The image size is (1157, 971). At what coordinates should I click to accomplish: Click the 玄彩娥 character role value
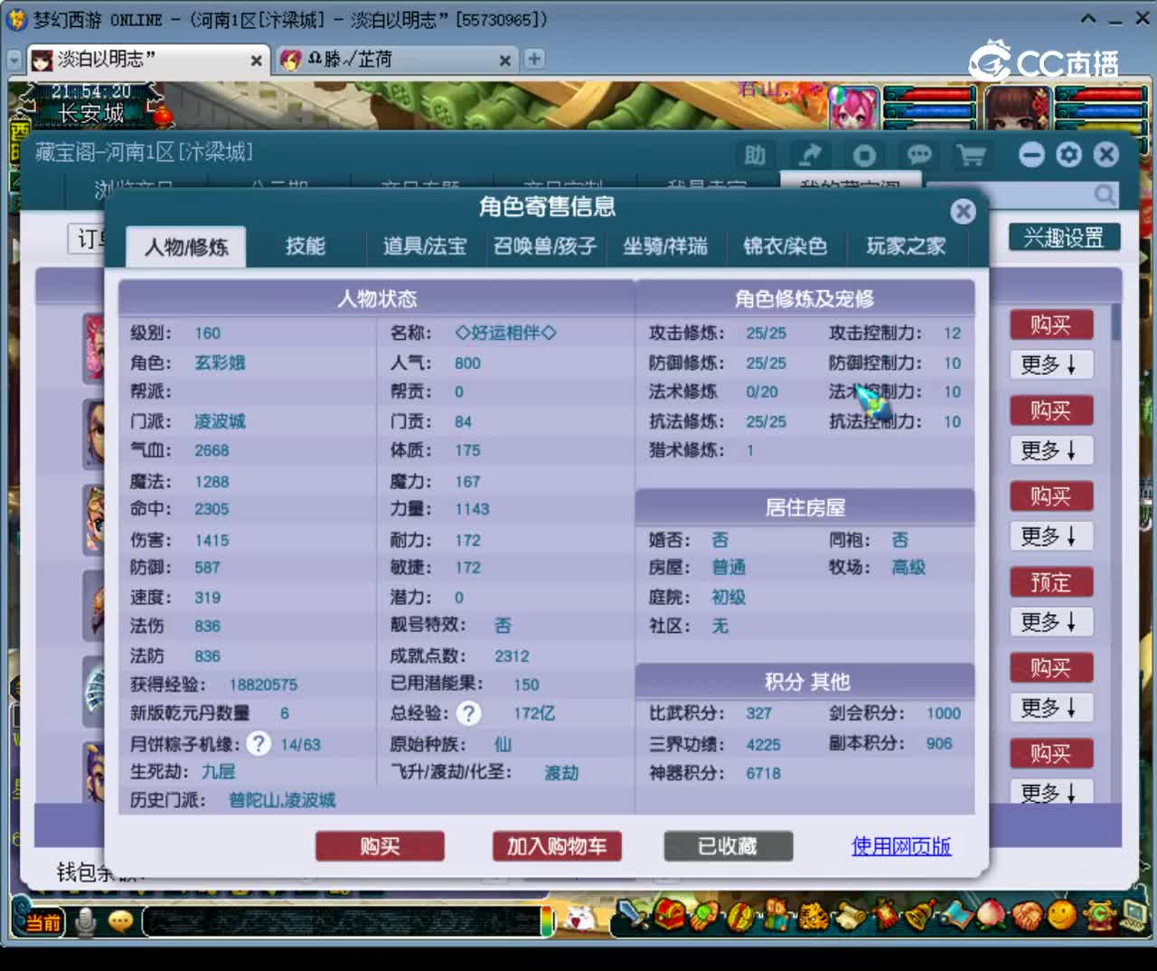[x=220, y=363]
